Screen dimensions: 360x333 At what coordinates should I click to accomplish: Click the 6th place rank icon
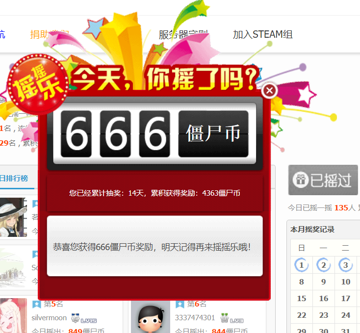pyautogui.click(x=180, y=305)
